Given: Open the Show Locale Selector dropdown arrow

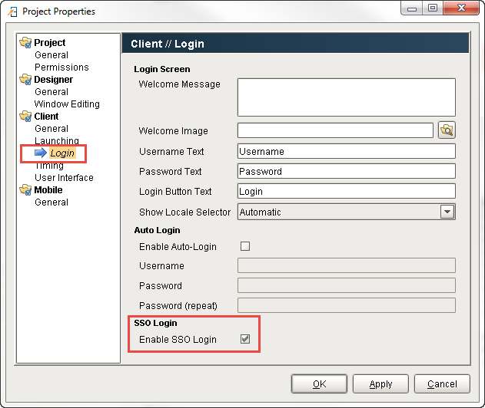Looking at the screenshot, I should click(447, 212).
